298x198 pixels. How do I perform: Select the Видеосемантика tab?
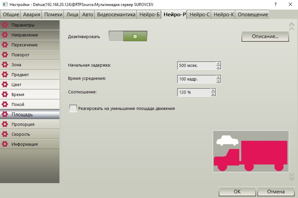[x=116, y=15]
